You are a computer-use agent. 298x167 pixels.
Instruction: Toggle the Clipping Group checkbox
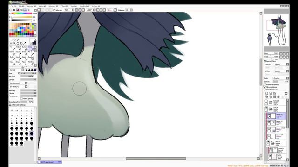pos(265,87)
